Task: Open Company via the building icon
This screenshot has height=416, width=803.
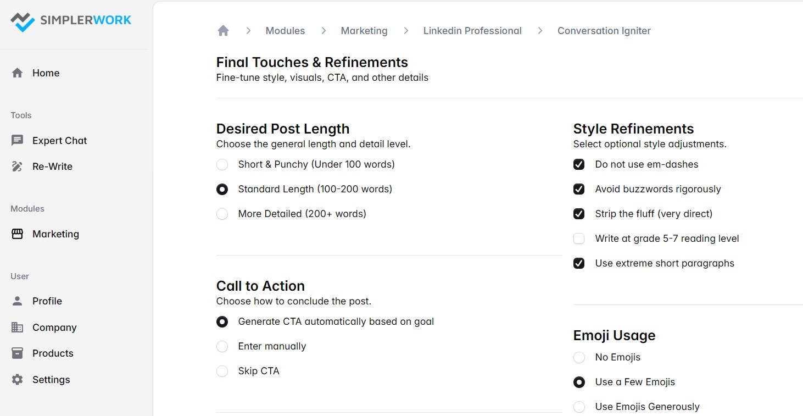Action: 16,327
